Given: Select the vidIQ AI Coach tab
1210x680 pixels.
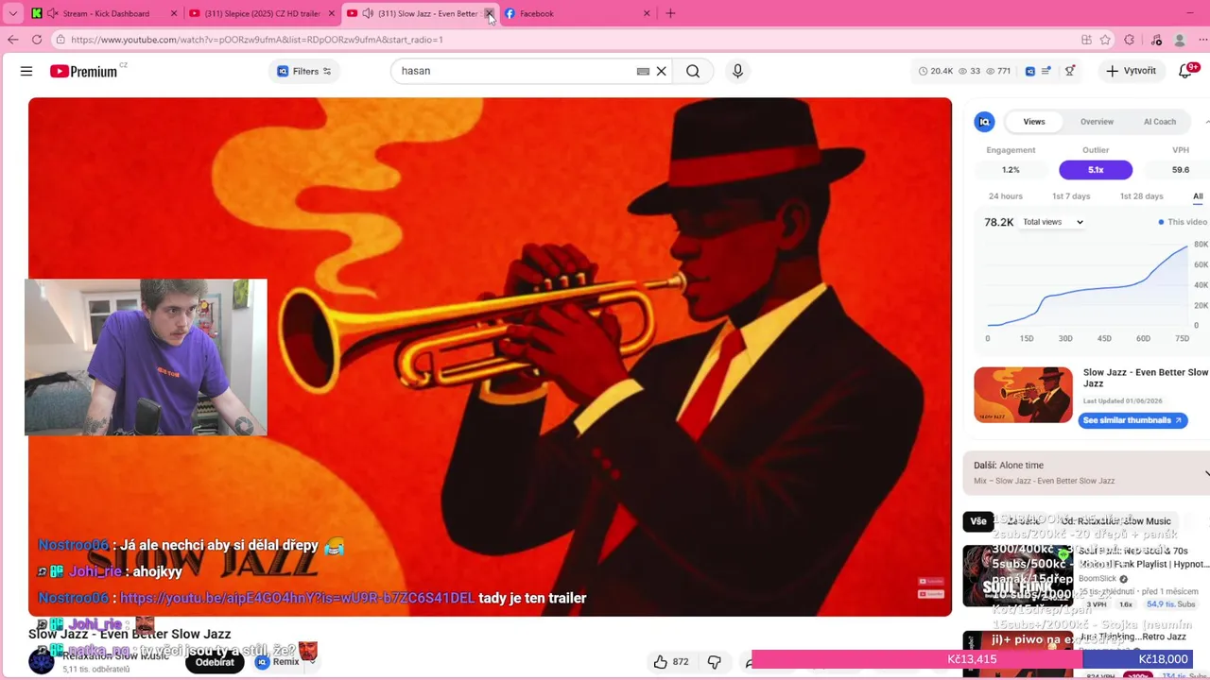Looking at the screenshot, I should [1160, 122].
